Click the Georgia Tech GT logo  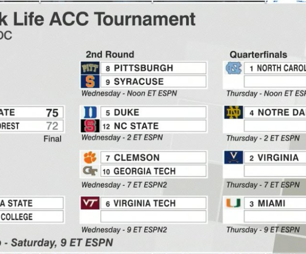pos(90,171)
